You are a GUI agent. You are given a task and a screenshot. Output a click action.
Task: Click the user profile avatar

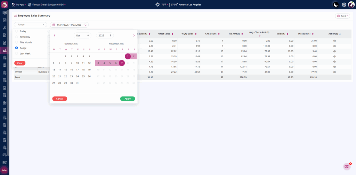(x=351, y=5)
